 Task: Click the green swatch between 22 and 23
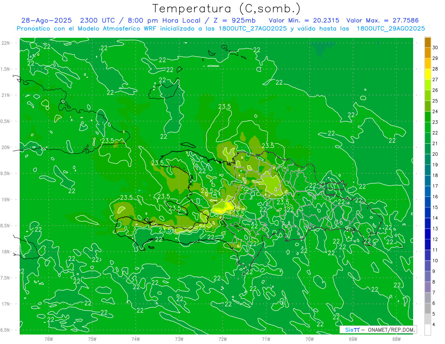(x=428, y=127)
